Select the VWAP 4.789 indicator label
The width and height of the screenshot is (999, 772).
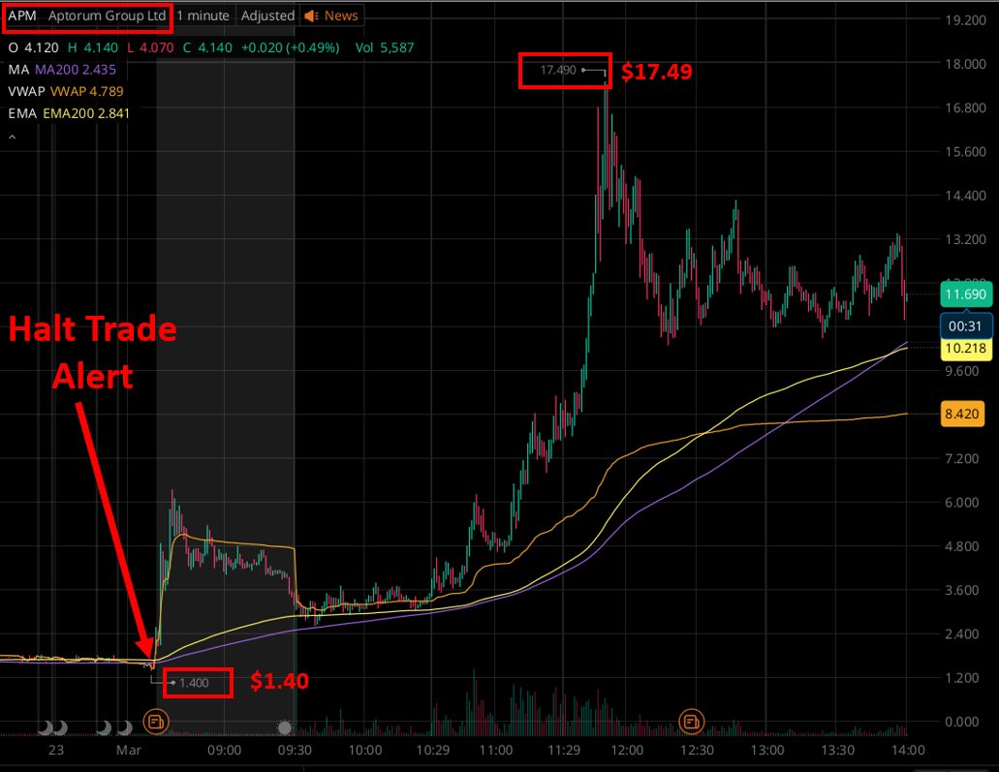[x=86, y=91]
